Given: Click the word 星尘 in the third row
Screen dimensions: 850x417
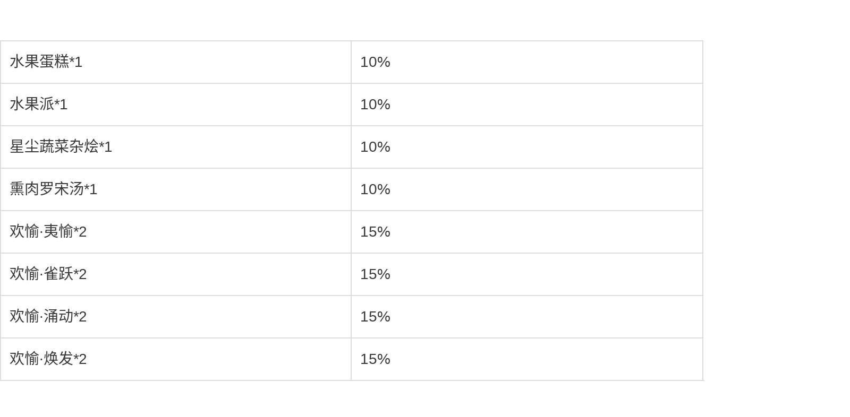Looking at the screenshot, I should [x=24, y=147].
